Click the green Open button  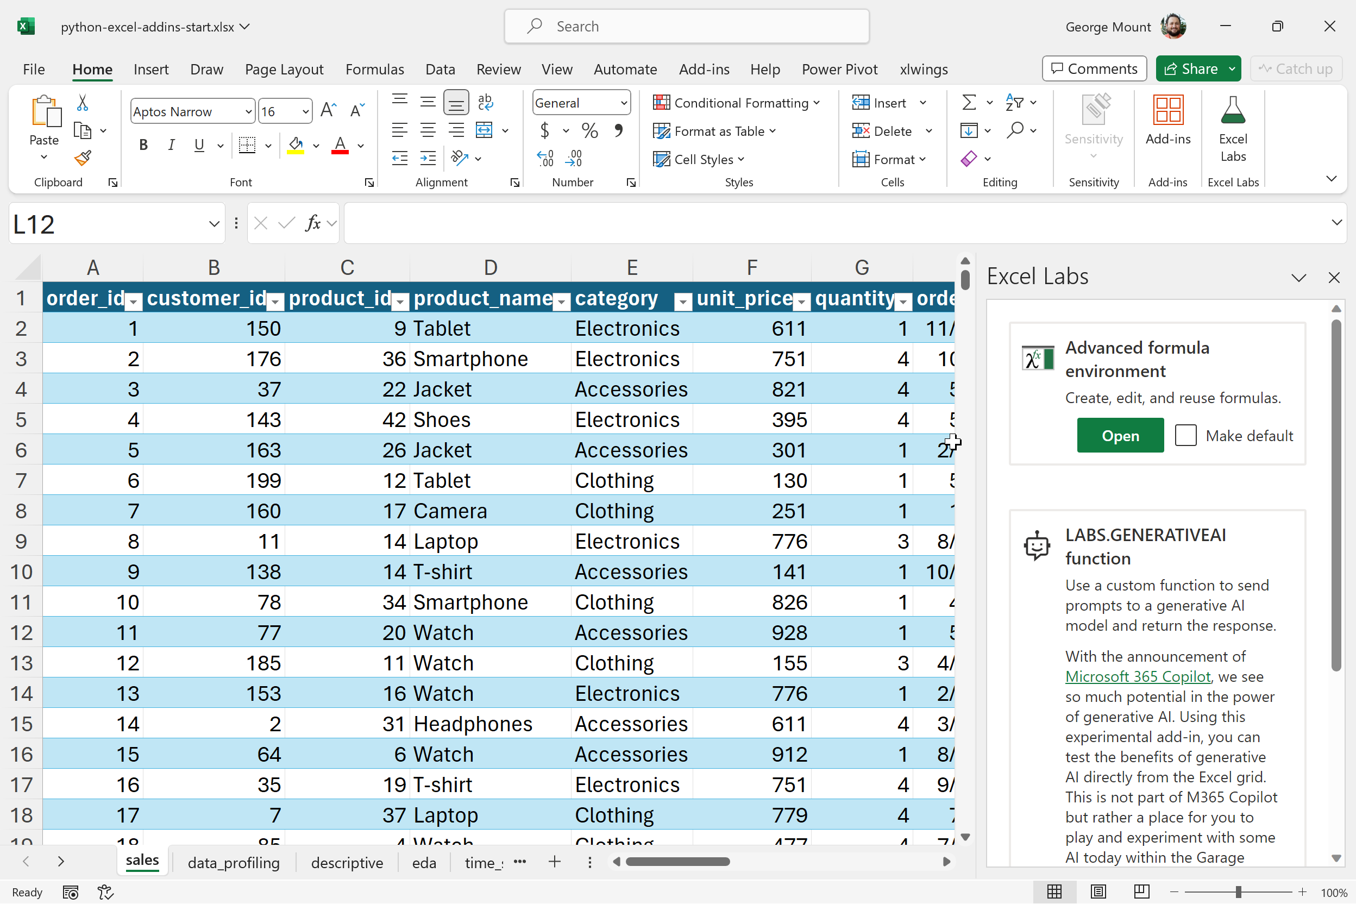coord(1120,435)
